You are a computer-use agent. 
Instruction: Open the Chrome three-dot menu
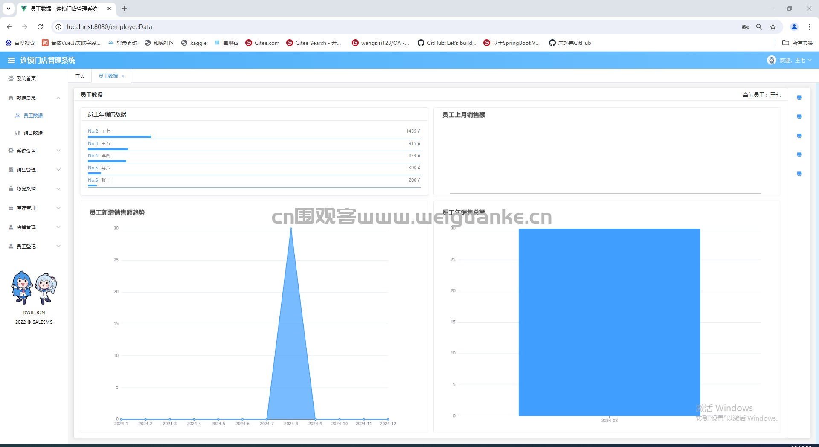pos(810,27)
